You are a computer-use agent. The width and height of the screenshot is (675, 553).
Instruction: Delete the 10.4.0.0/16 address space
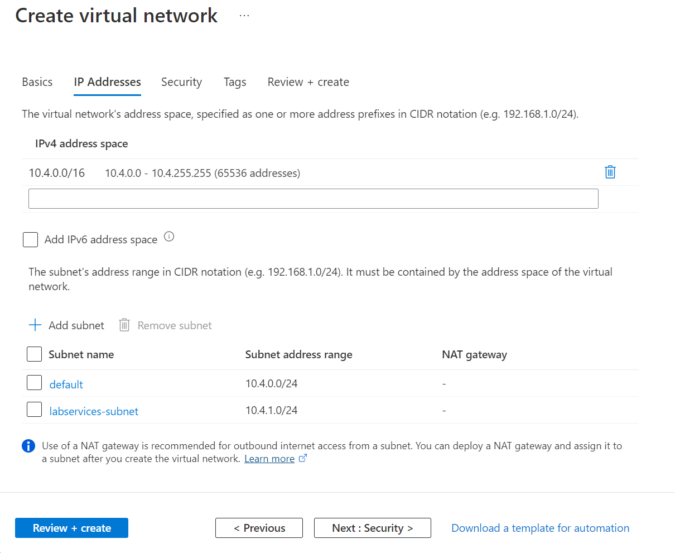point(610,172)
